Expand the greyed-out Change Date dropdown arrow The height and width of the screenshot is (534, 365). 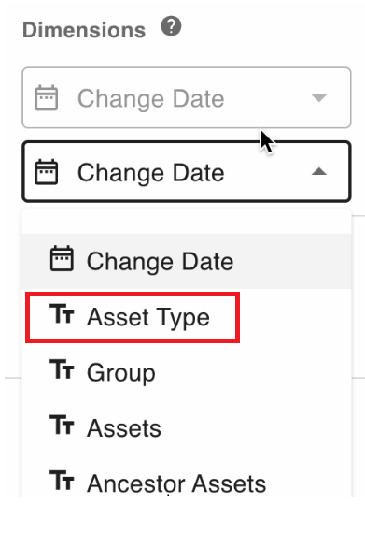(x=319, y=98)
